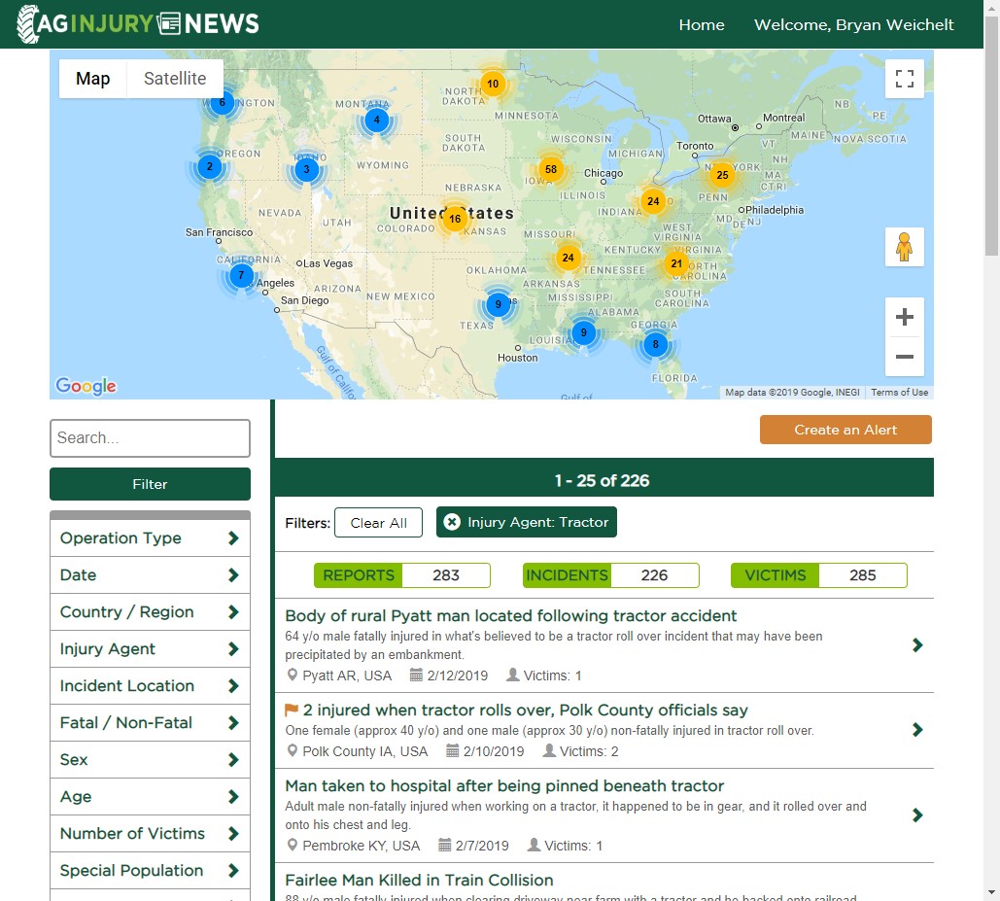Click the date 2/12/2019
This screenshot has width=1000, height=901.
click(x=458, y=676)
